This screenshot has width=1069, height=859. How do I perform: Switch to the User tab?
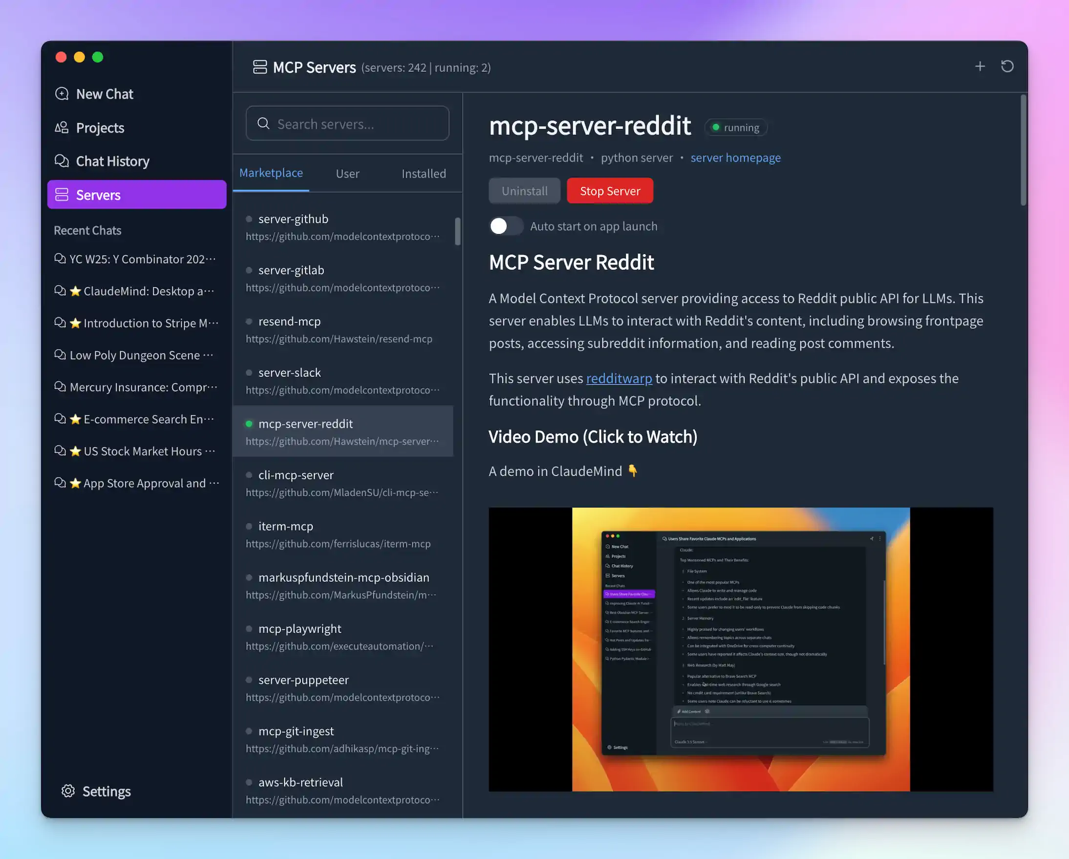click(x=347, y=173)
